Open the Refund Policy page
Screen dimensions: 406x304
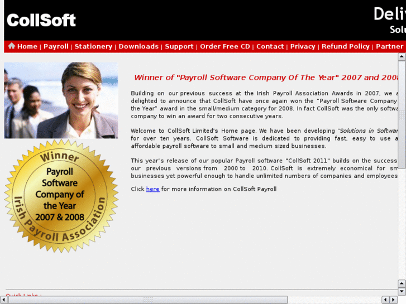point(346,46)
